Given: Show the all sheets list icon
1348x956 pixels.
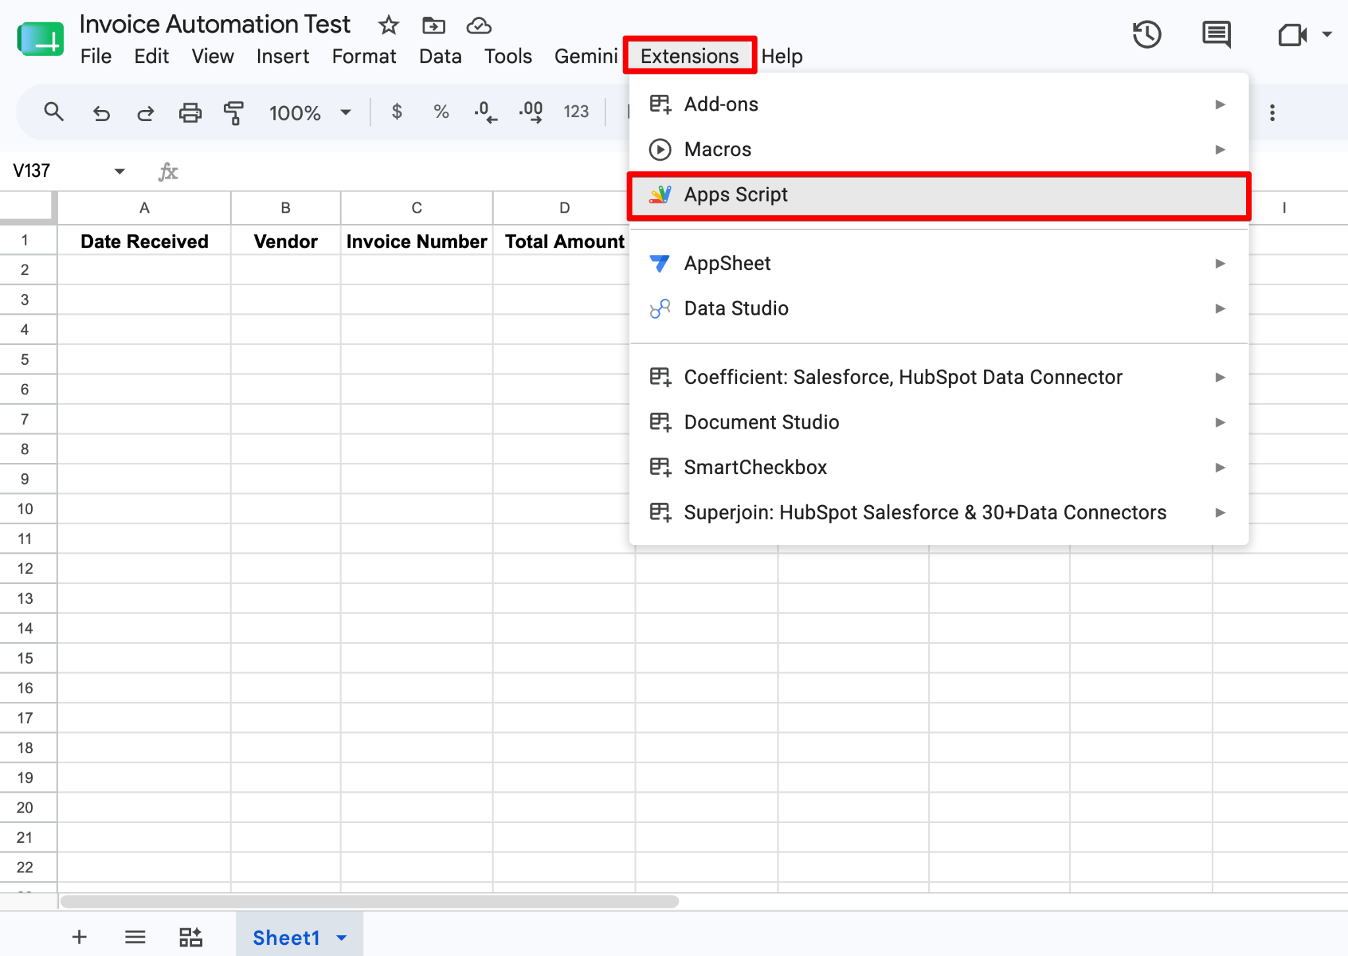Looking at the screenshot, I should coord(135,937).
